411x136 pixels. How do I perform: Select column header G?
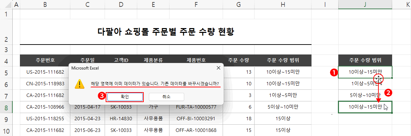point(238,4)
